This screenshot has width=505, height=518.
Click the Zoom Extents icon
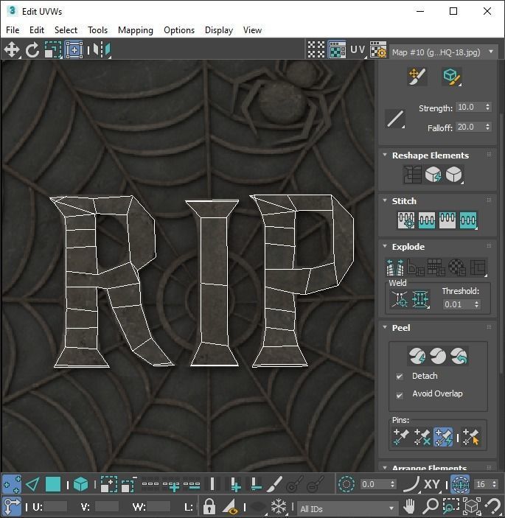coord(472,506)
